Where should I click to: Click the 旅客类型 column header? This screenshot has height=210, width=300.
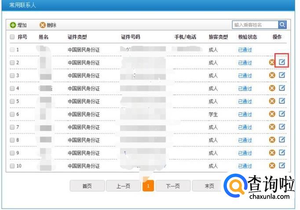pyautogui.click(x=218, y=37)
